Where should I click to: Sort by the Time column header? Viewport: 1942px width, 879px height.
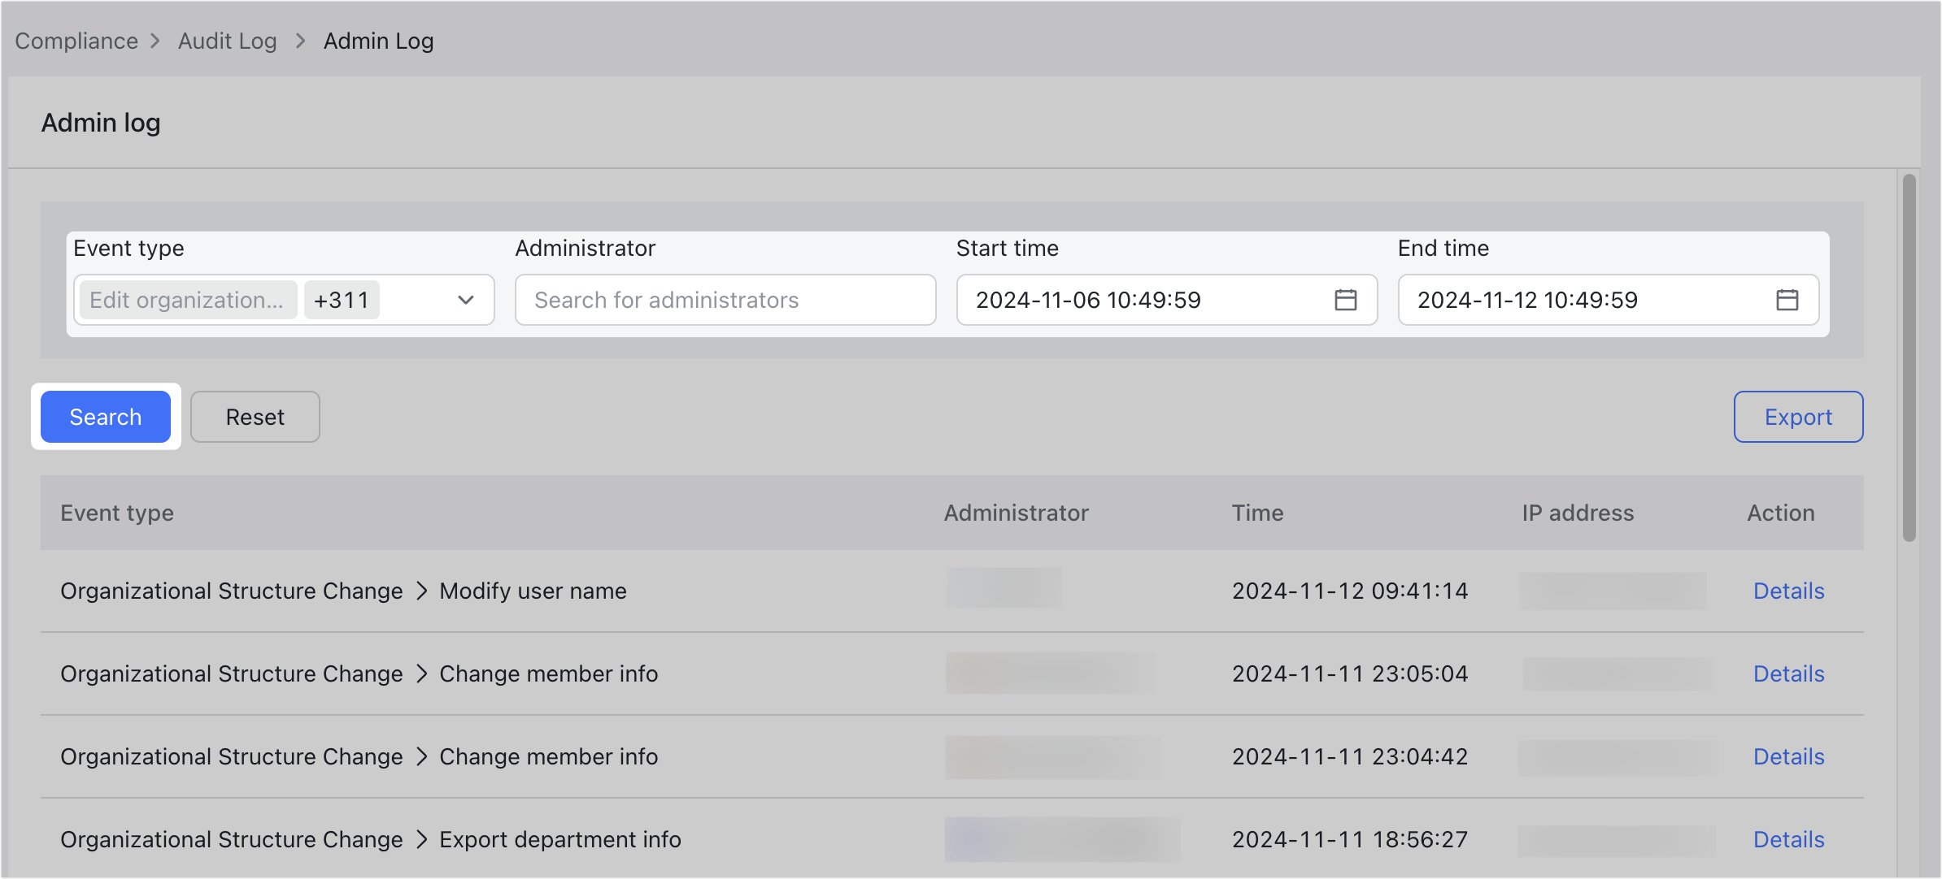click(x=1257, y=513)
